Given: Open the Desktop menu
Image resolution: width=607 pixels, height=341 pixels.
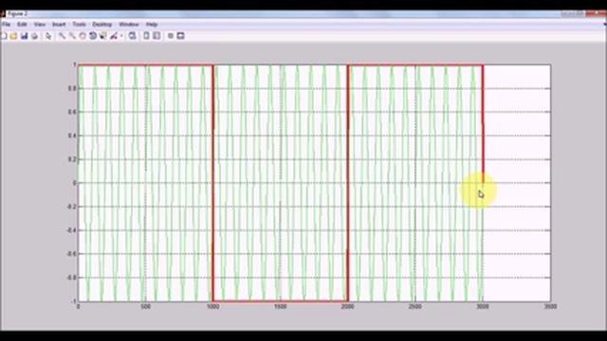Looking at the screenshot, I should [101, 25].
